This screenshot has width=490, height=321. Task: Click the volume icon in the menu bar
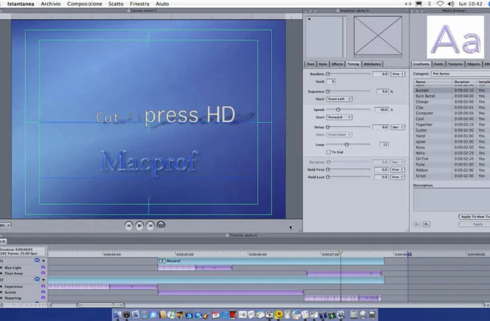[452, 4]
